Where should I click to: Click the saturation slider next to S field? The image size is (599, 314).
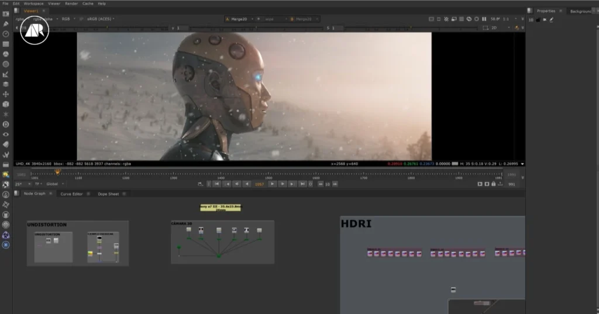(411, 28)
